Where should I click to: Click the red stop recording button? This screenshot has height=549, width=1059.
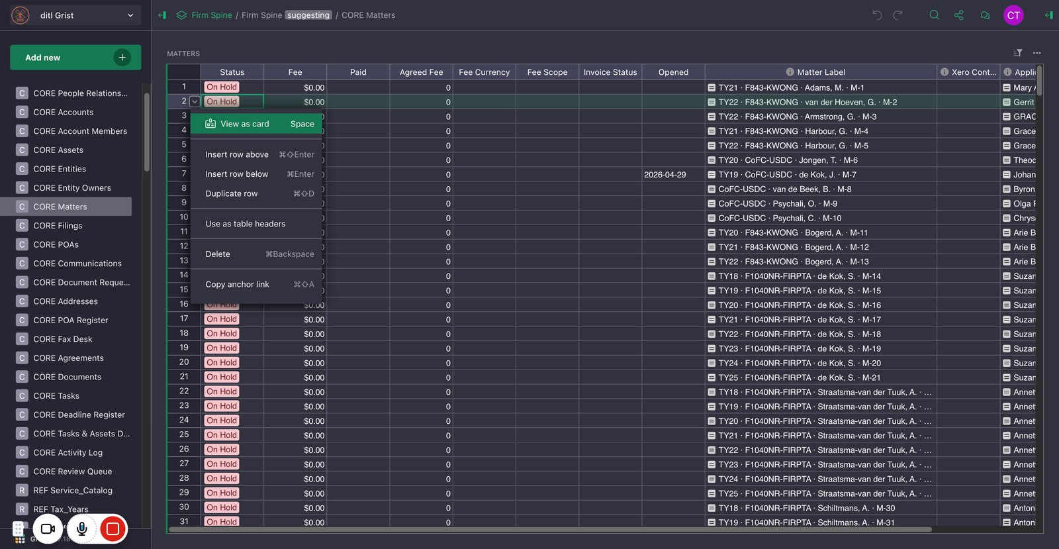tap(113, 528)
